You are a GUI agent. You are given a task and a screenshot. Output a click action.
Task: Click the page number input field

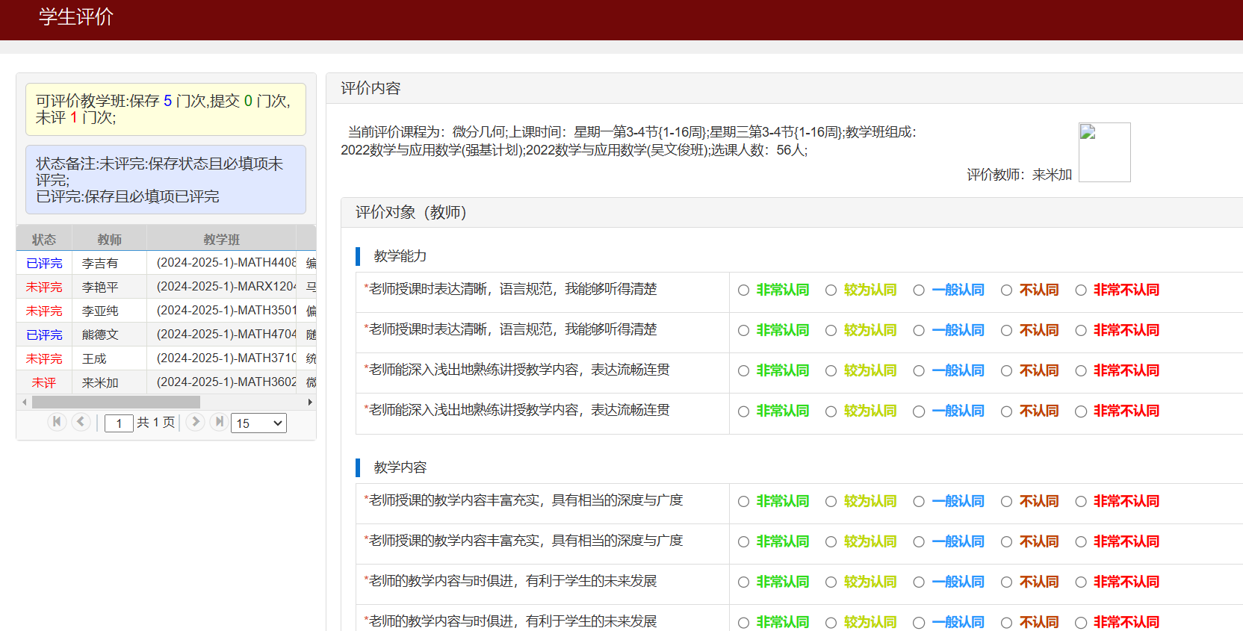click(x=119, y=423)
